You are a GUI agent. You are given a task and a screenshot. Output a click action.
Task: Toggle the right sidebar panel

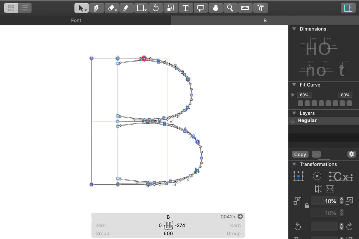tap(348, 8)
